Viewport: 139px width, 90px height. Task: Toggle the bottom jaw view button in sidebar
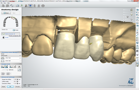[137, 65]
